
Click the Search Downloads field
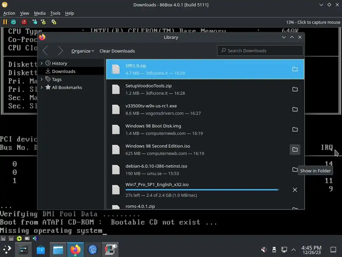260,51
